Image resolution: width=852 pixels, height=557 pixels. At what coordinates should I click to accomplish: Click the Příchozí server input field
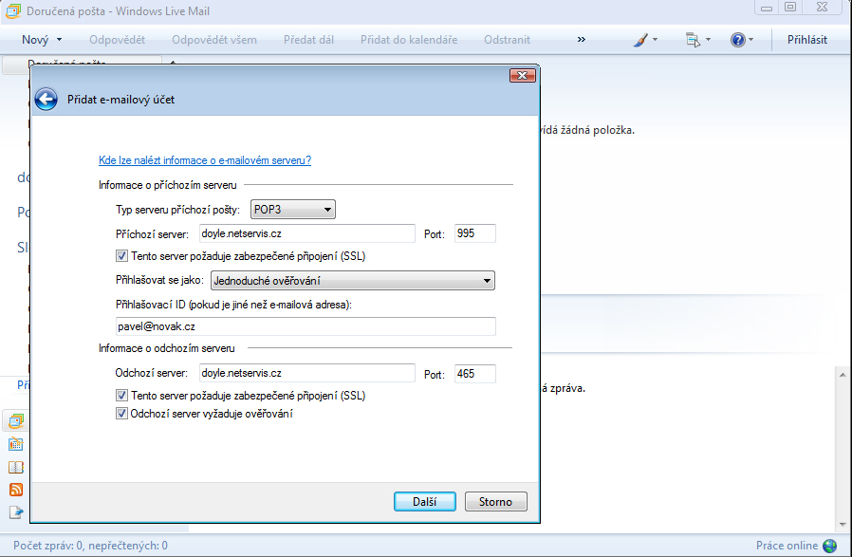tap(307, 233)
